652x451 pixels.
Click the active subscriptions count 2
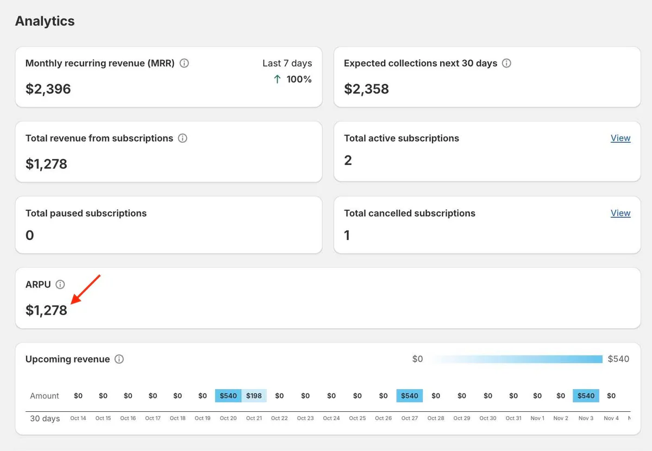click(348, 160)
